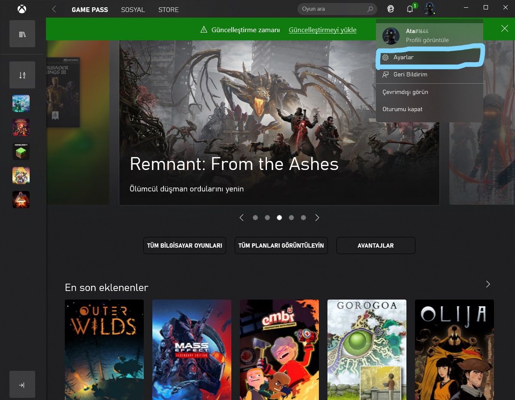Open the fiery game icon at sidebar bottom
The height and width of the screenshot is (400, 515).
coord(21,200)
